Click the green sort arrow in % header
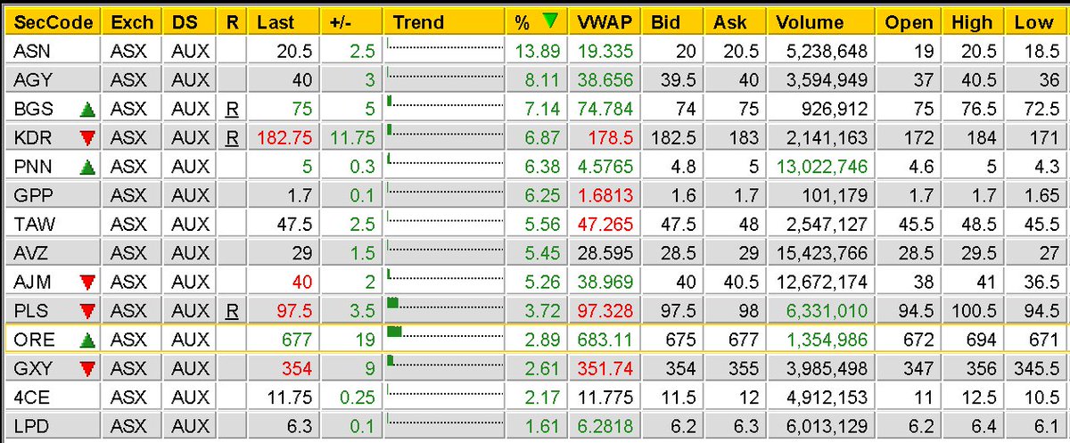 550,21
